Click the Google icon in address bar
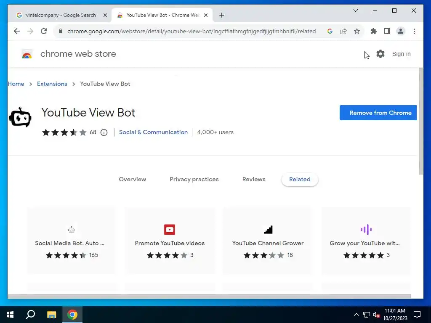Viewport: 431px width, 323px height. [330, 31]
